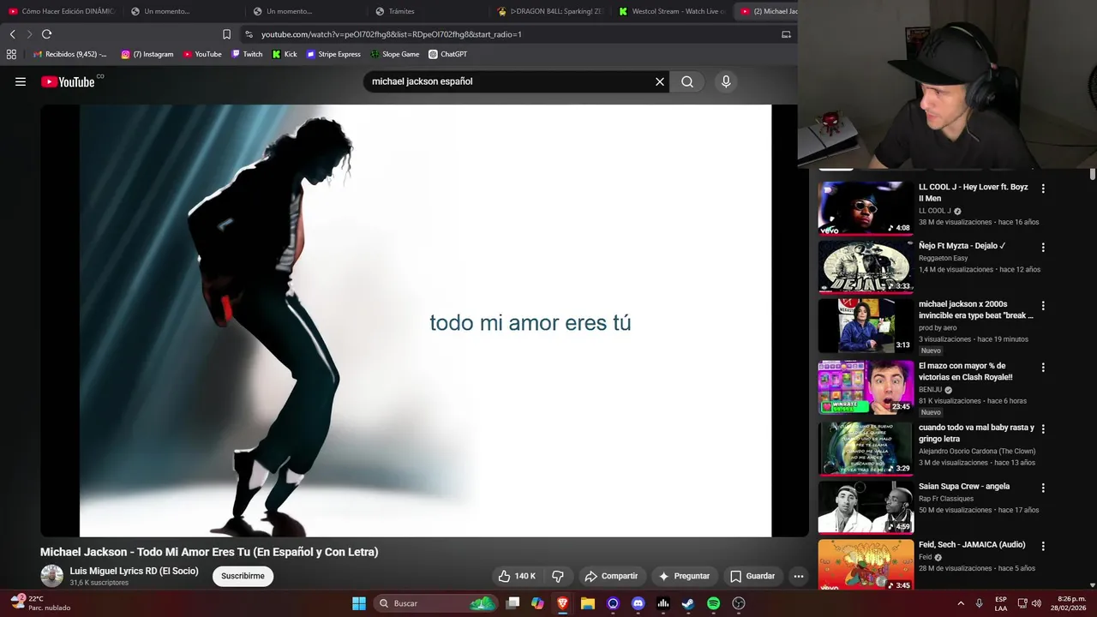Go back with the browser back arrow
The image size is (1097, 617).
12,34
